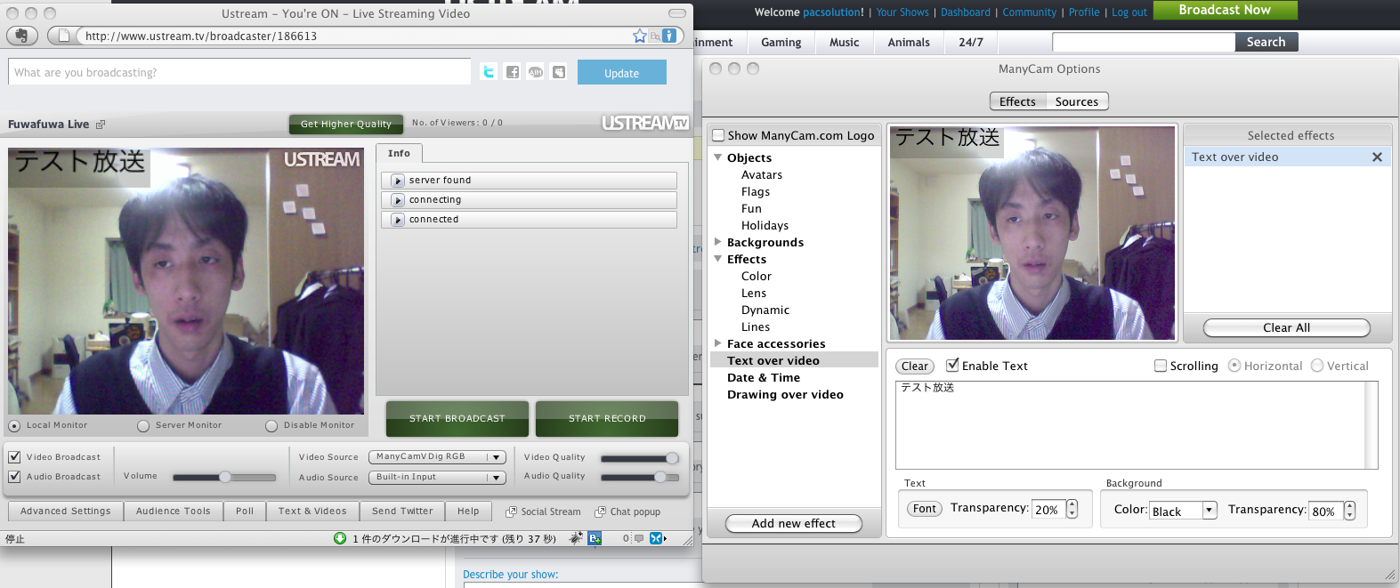Screen dimensions: 1400x588
Task: Enable the Scrolling checkbox
Action: click(1161, 366)
